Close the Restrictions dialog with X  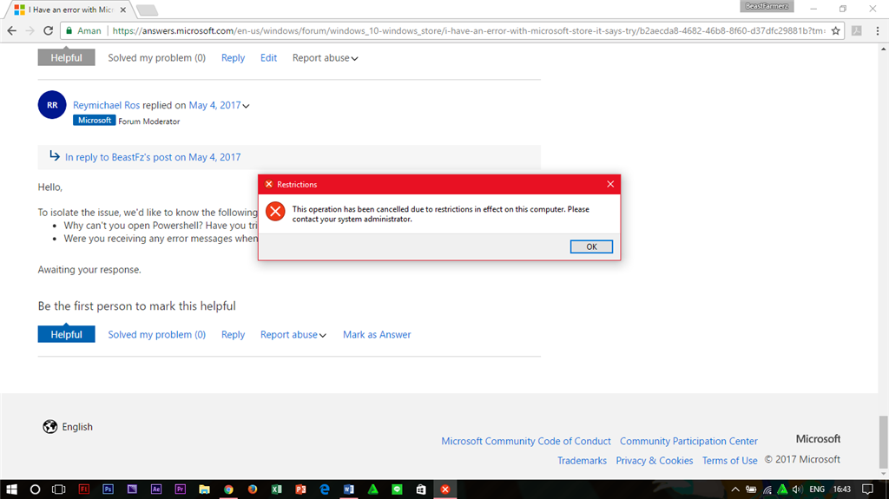point(610,184)
